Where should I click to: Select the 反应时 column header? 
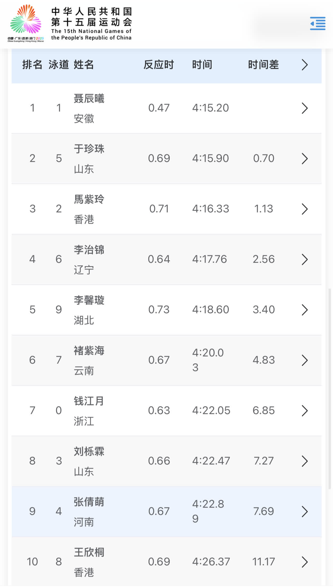point(159,65)
